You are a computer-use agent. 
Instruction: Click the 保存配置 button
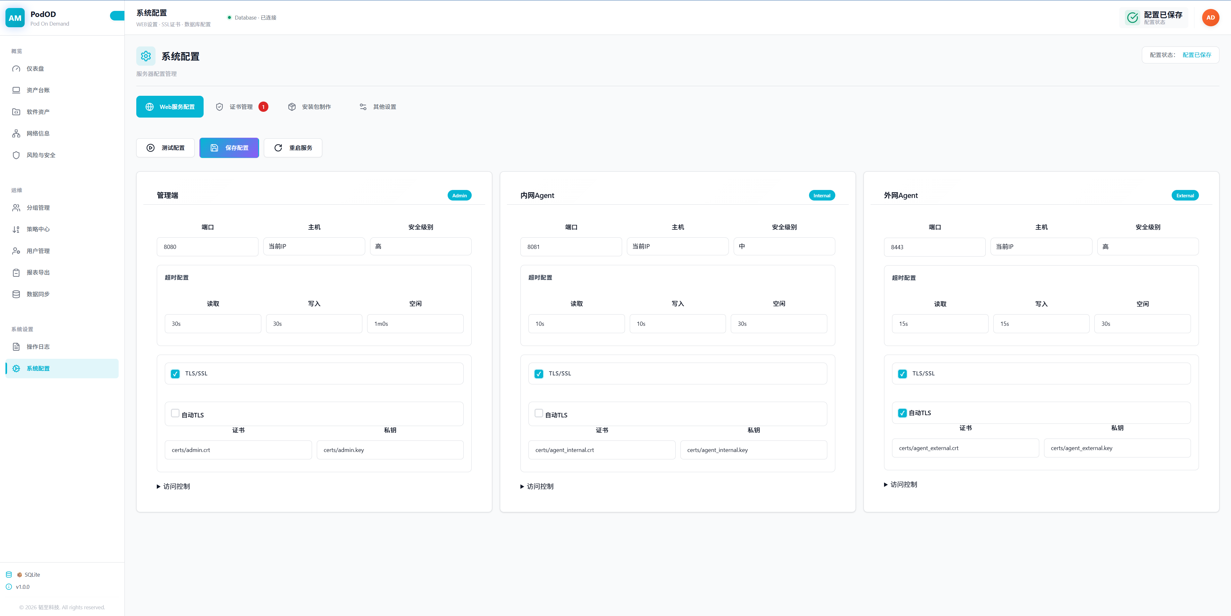tap(229, 148)
